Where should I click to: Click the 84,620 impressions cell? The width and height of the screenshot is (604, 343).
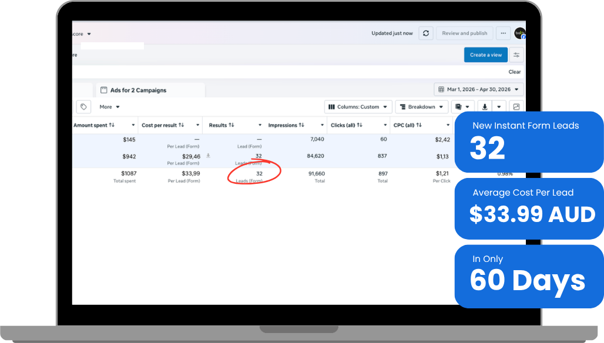click(316, 156)
